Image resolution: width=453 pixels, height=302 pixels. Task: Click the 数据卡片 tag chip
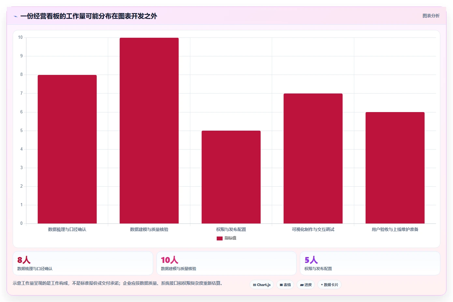click(329, 285)
